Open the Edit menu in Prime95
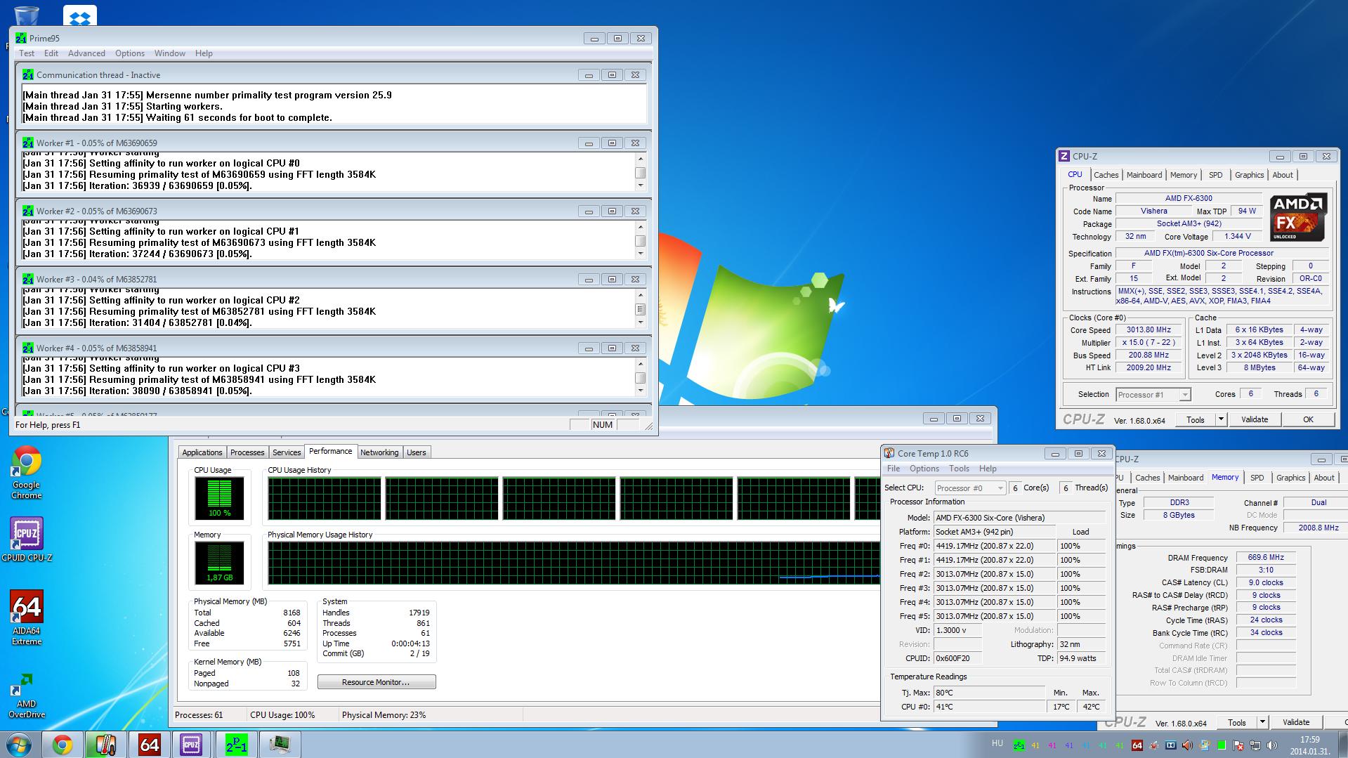 tap(51, 53)
